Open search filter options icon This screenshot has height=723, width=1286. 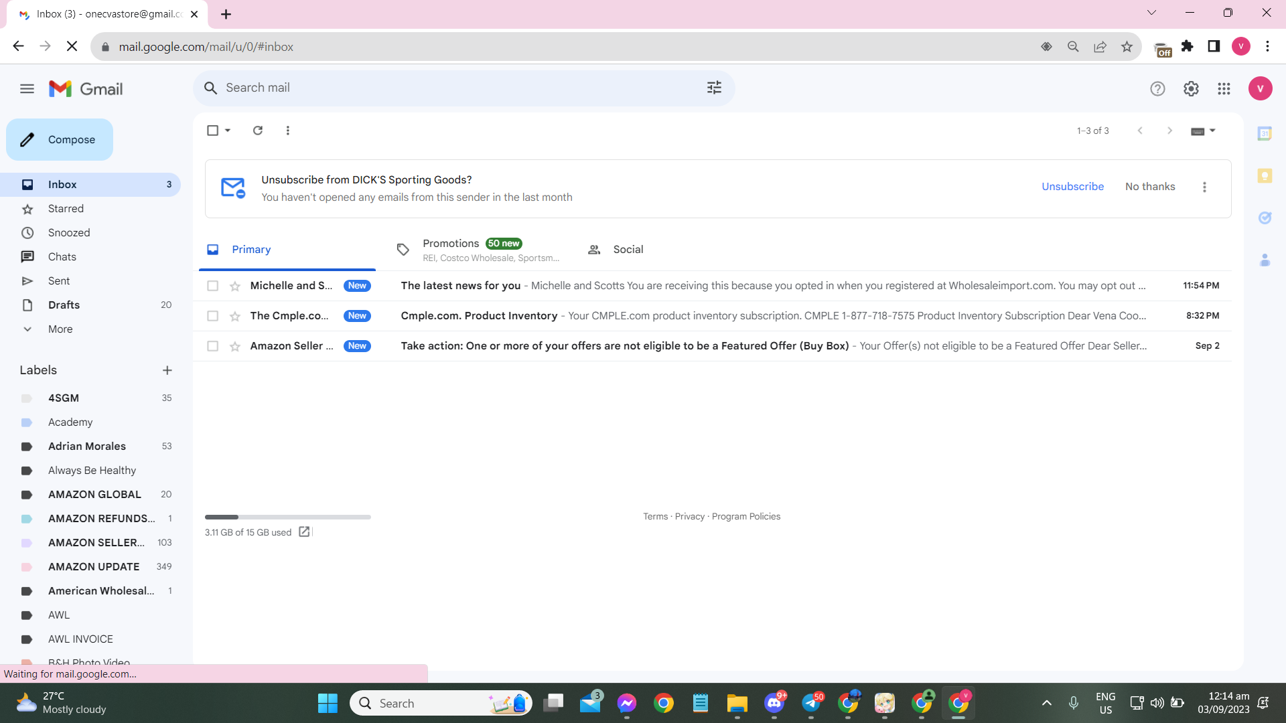point(714,88)
